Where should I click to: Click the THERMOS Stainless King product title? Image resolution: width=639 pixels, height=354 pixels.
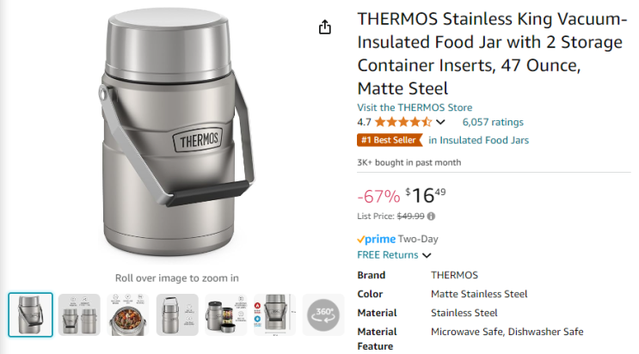(x=492, y=53)
